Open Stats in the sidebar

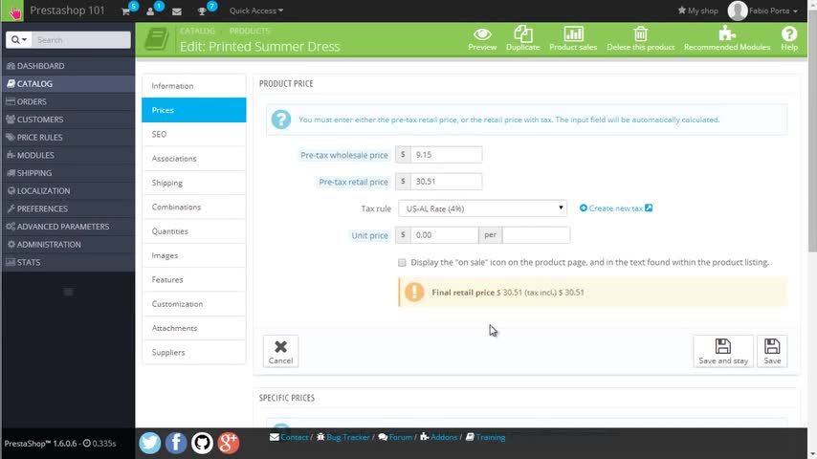[x=68, y=262]
